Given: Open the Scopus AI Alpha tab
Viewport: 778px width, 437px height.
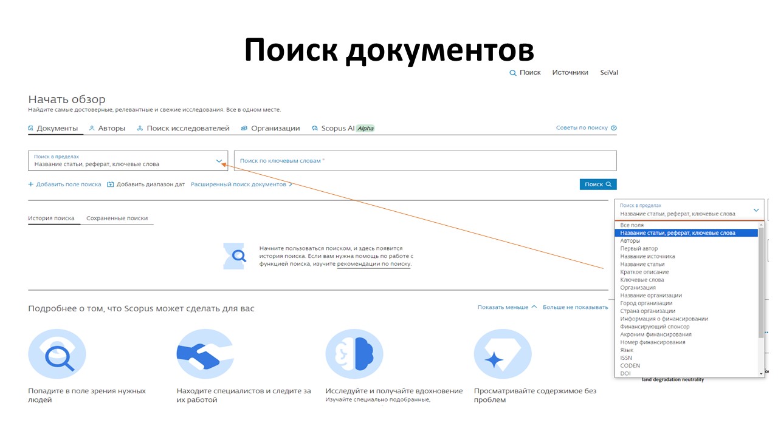Looking at the screenshot, I should [343, 128].
